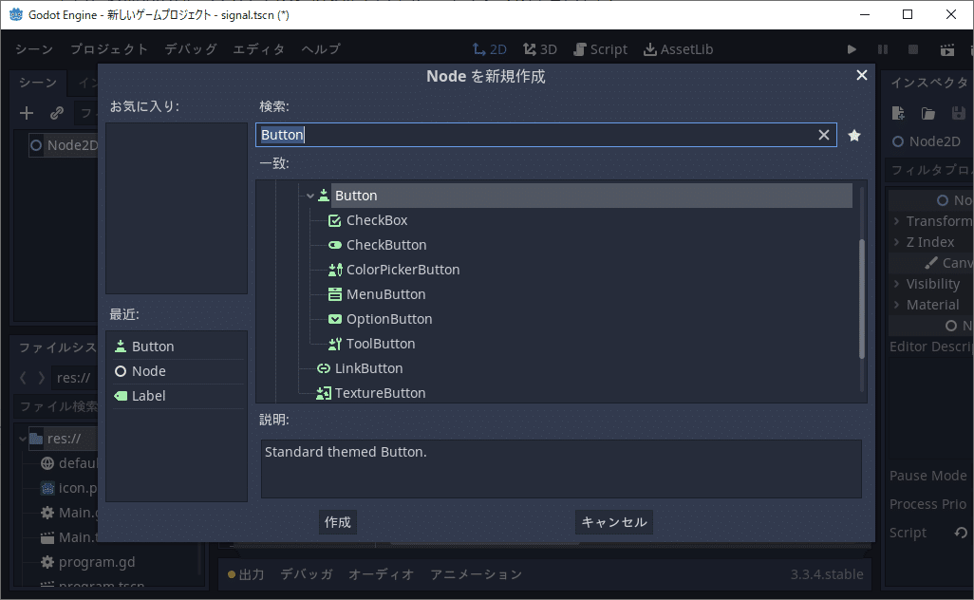The height and width of the screenshot is (600, 974).
Task: Close the Create New Node dialog
Action: point(862,75)
